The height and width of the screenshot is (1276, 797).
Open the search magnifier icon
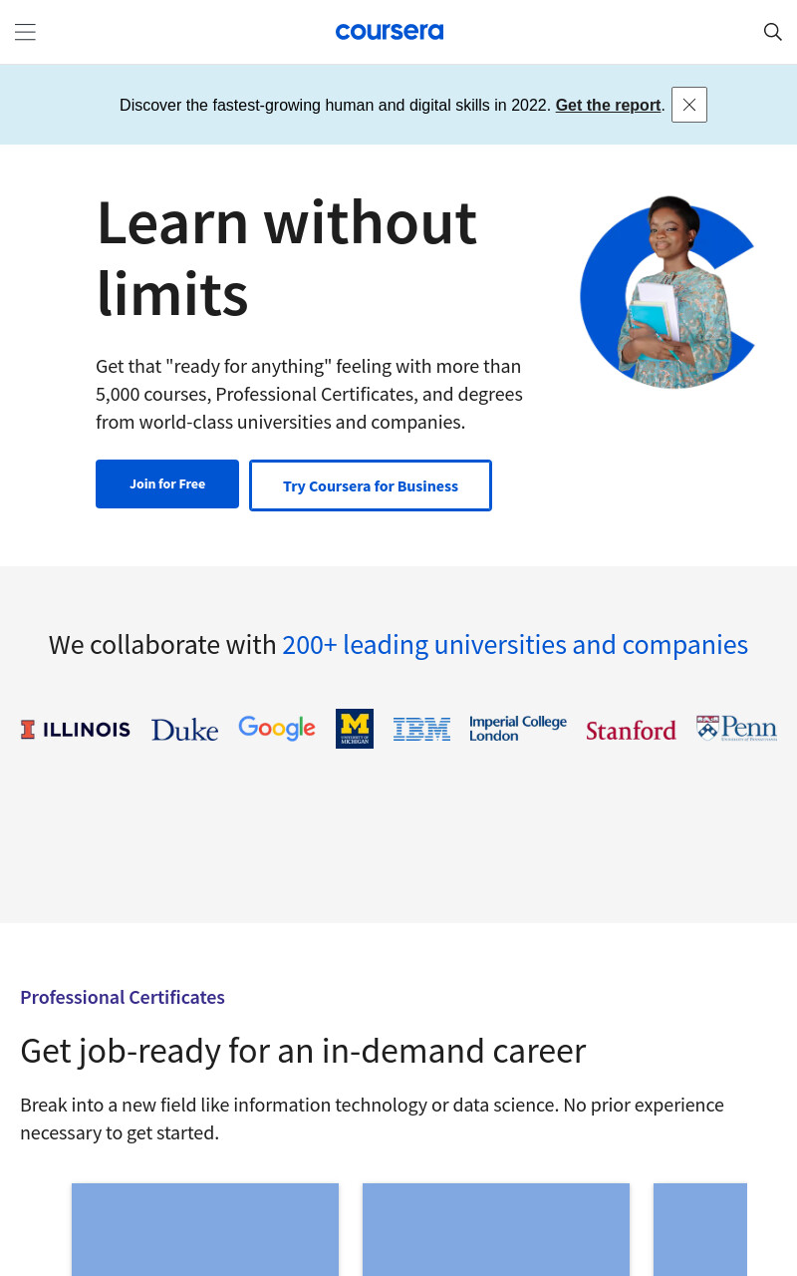(x=772, y=32)
